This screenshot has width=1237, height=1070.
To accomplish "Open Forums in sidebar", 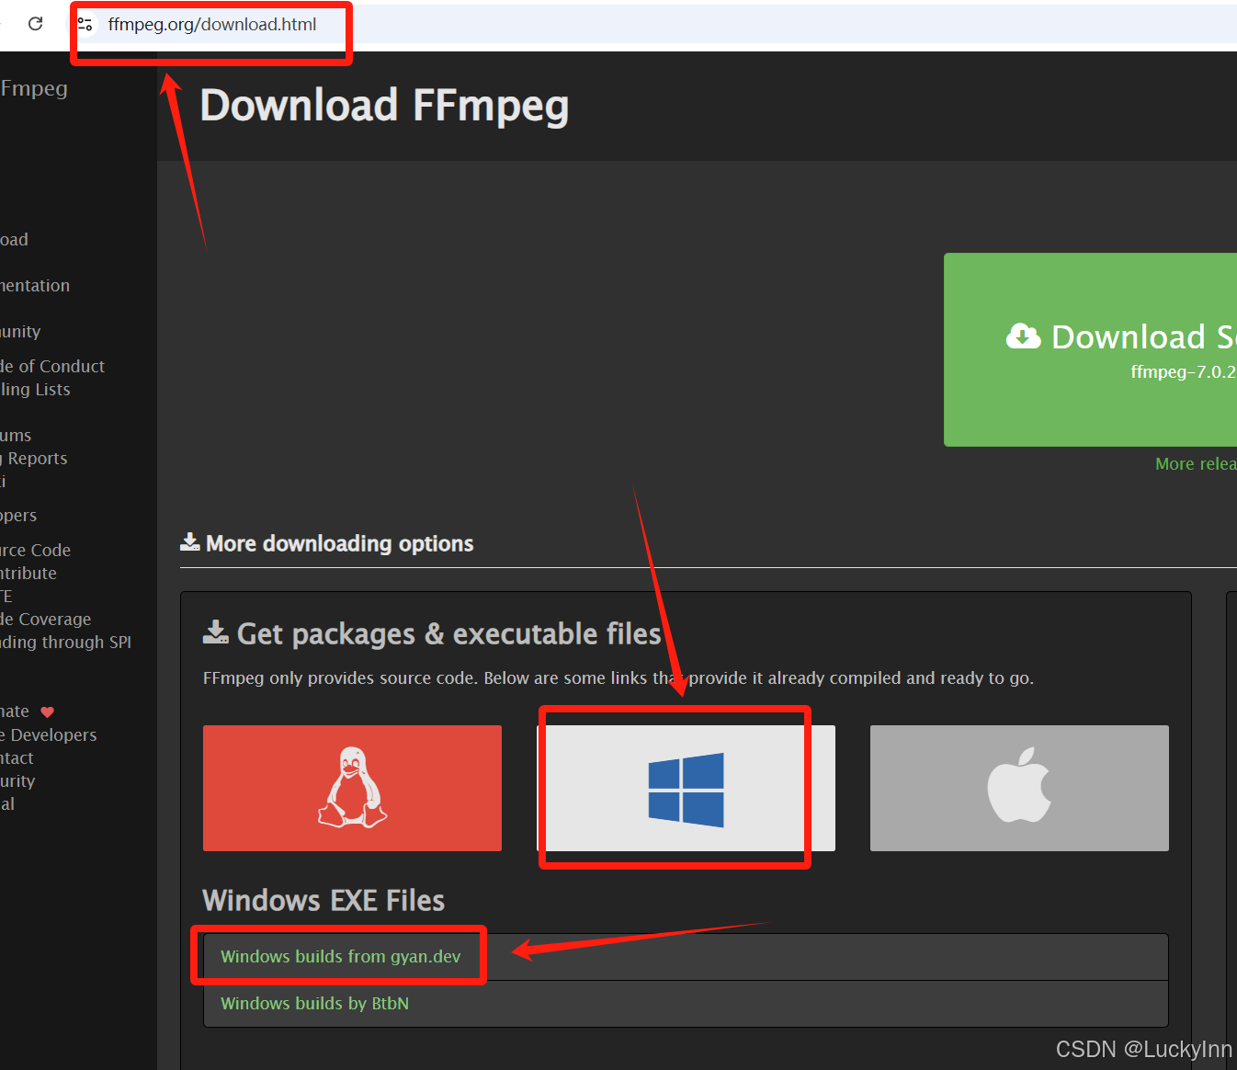I will click(16, 435).
